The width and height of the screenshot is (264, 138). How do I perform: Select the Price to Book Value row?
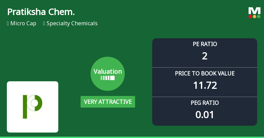[x=205, y=82]
